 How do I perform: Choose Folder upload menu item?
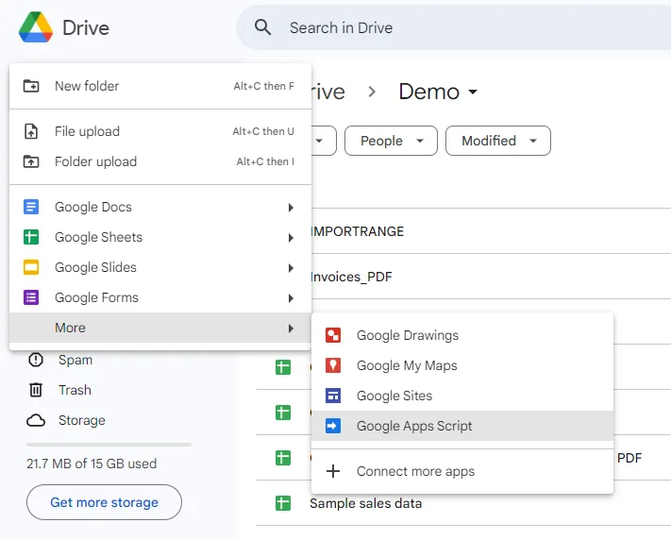coord(95,161)
